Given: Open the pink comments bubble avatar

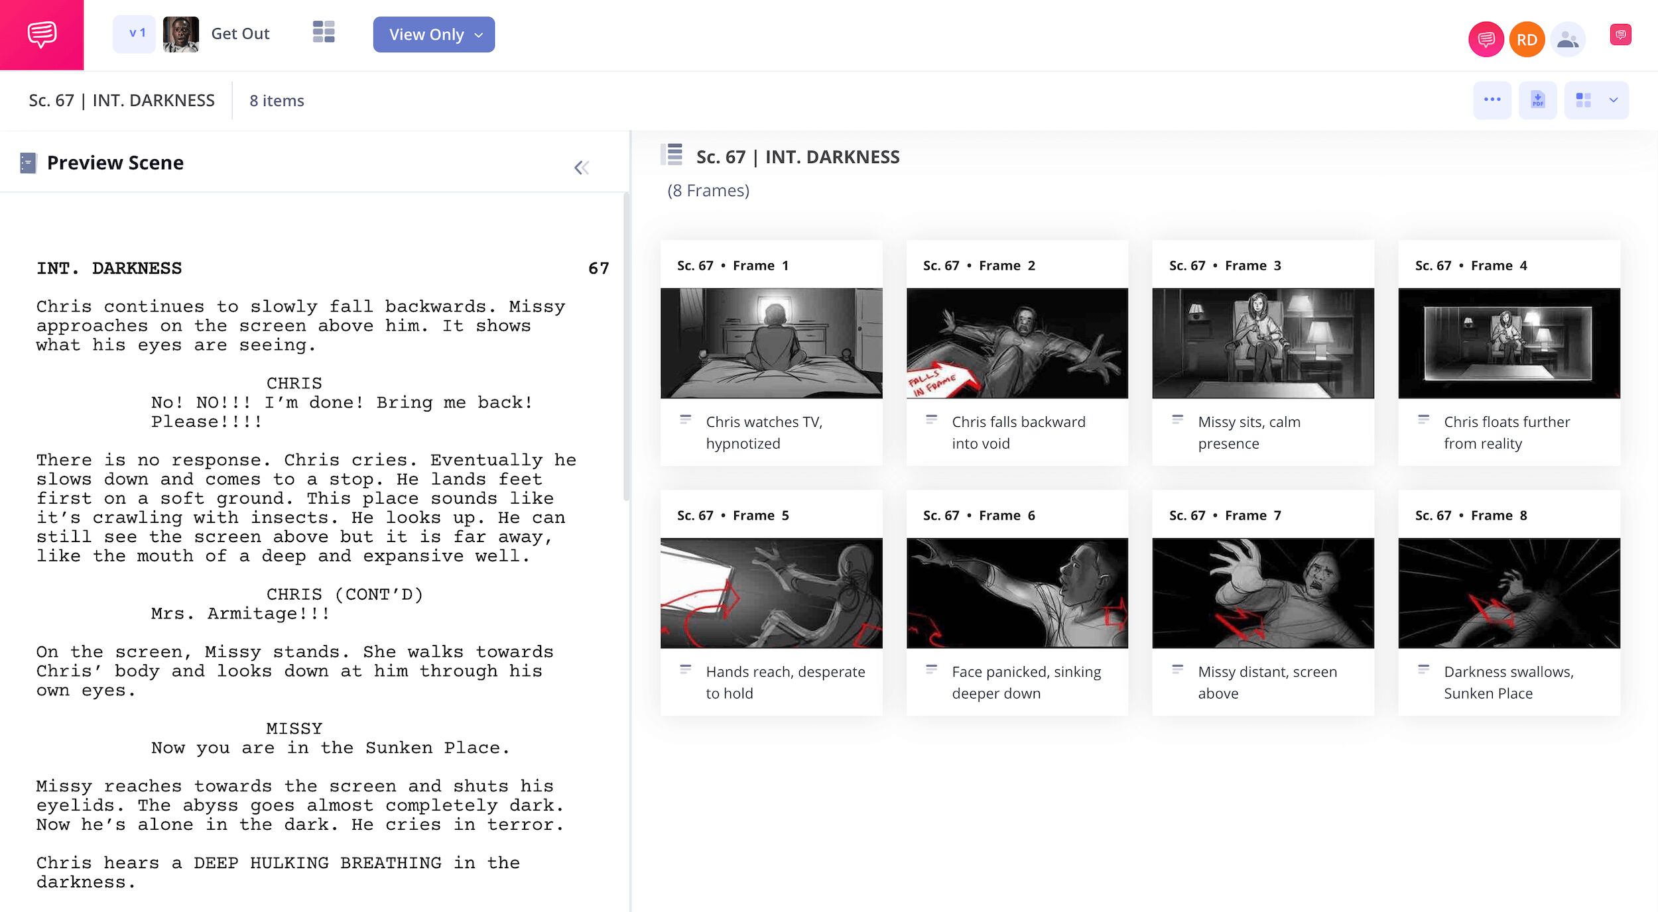Looking at the screenshot, I should click(1486, 40).
